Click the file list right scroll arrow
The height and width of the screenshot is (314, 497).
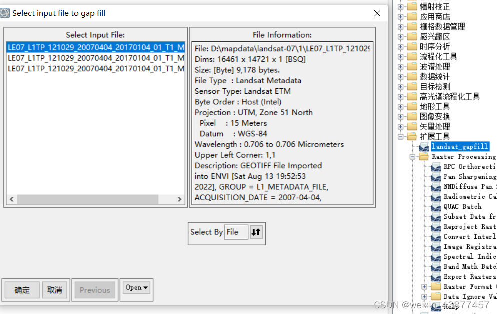point(179,199)
